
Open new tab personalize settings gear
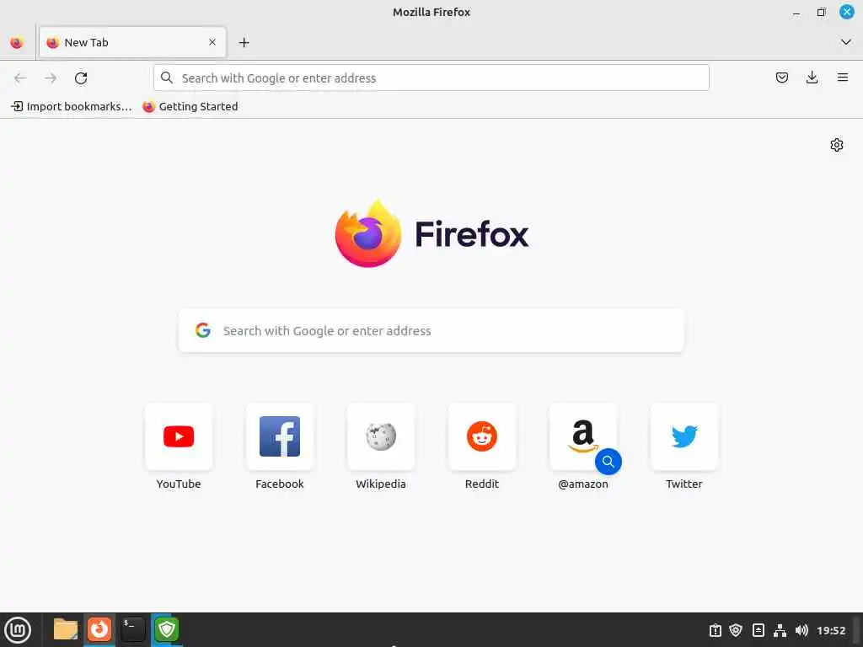(x=837, y=145)
